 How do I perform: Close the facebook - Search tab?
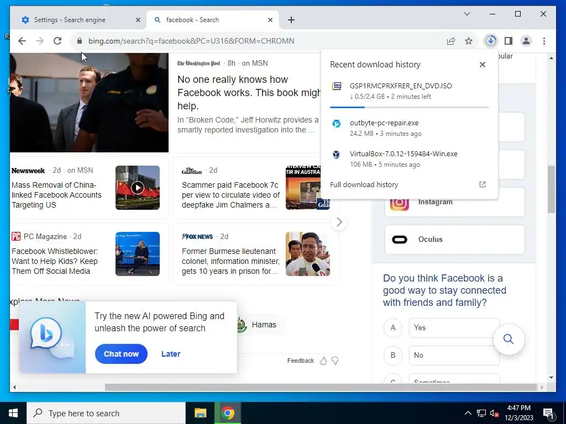270,20
